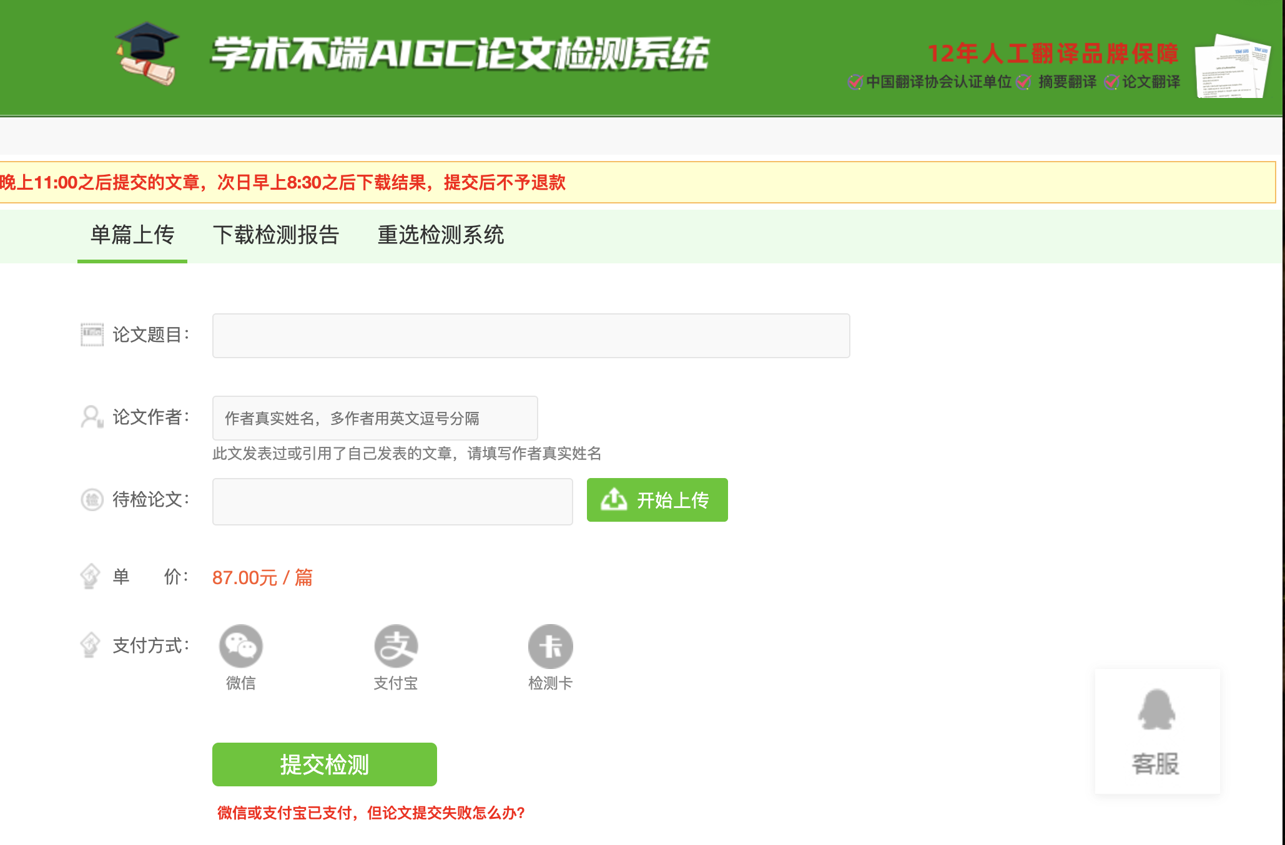Click the paper title label icon

coord(92,335)
